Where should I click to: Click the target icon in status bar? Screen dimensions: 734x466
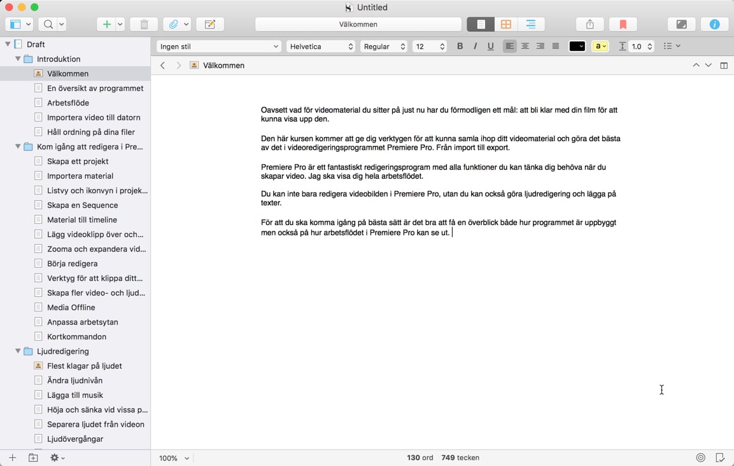pos(700,458)
